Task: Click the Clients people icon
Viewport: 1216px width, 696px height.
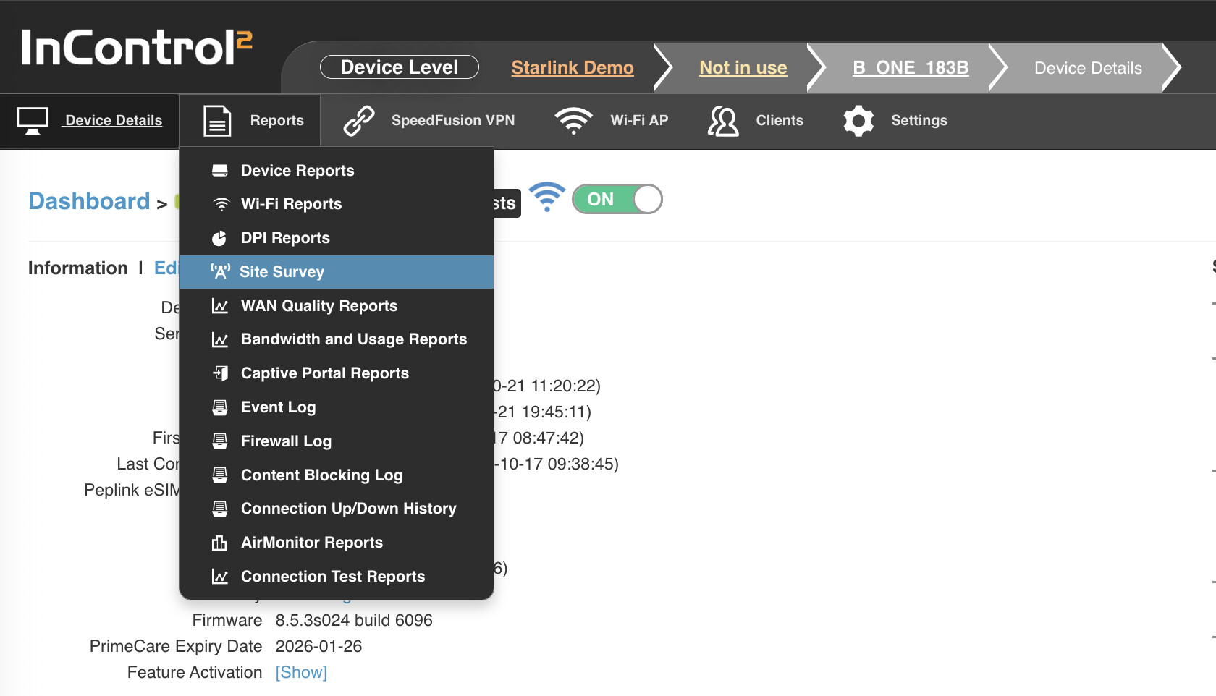Action: [723, 121]
